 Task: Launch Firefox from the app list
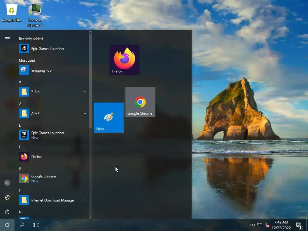tap(53, 157)
